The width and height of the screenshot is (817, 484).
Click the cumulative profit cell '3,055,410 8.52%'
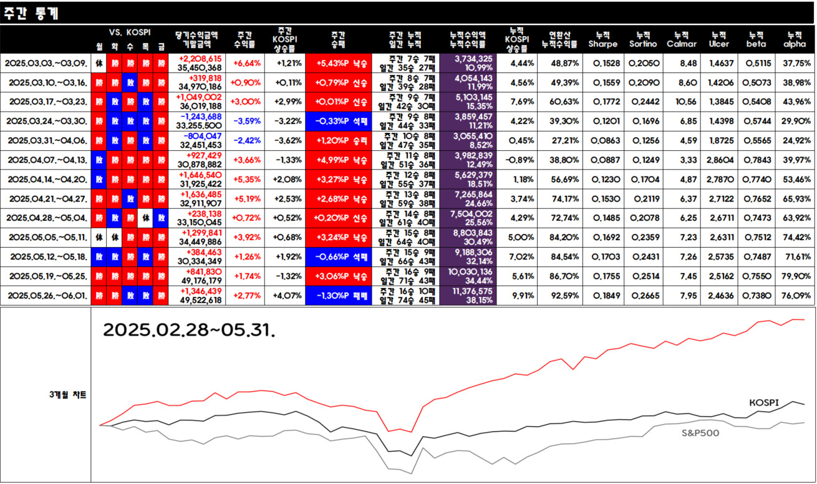coord(469,140)
